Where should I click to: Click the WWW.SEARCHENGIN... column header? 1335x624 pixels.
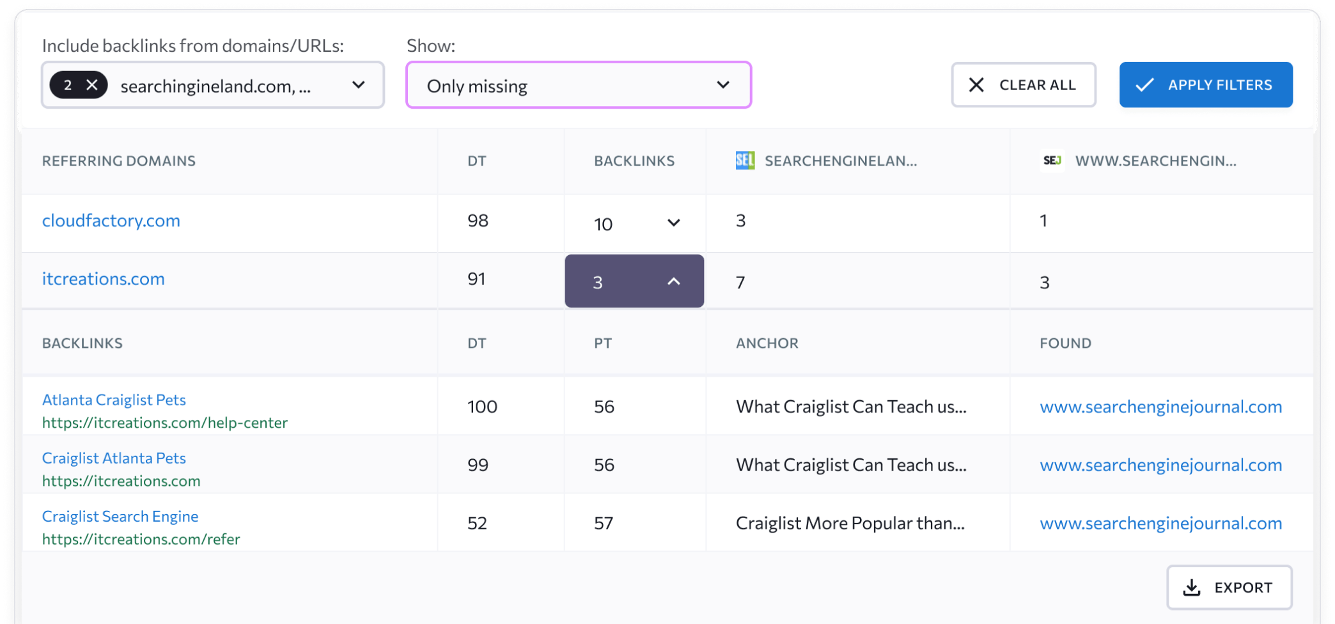[1156, 160]
